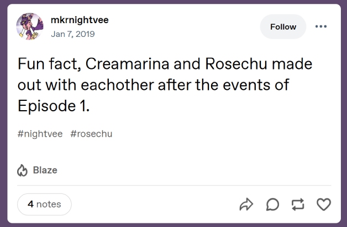The width and height of the screenshot is (347, 227).
Task: Open the #rosechu tag
Action: [91, 134]
